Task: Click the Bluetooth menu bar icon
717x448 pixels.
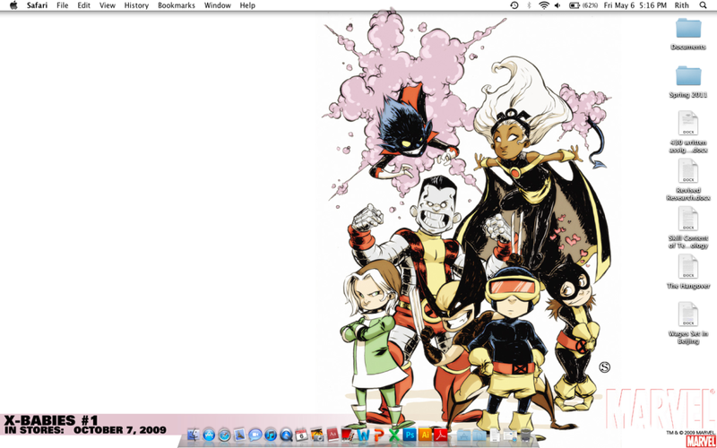Action: (529, 5)
